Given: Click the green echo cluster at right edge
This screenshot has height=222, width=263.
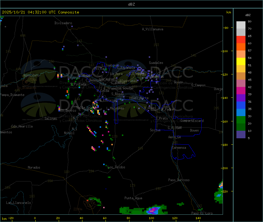Looking at the screenshot, I should (219, 195).
